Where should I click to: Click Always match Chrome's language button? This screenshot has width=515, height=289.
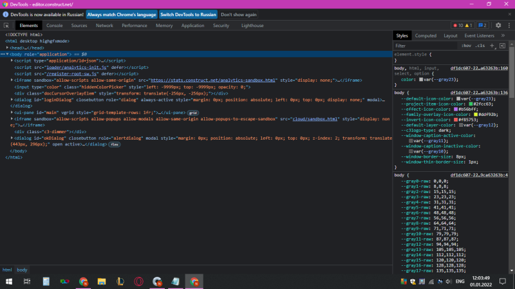pos(122,14)
